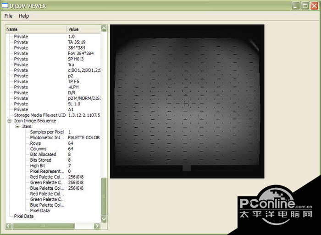Click the DICOM Viewer title bar icon

tap(6, 5)
